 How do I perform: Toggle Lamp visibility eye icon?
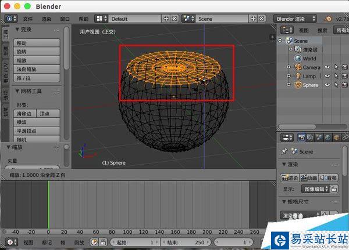click(x=327, y=76)
